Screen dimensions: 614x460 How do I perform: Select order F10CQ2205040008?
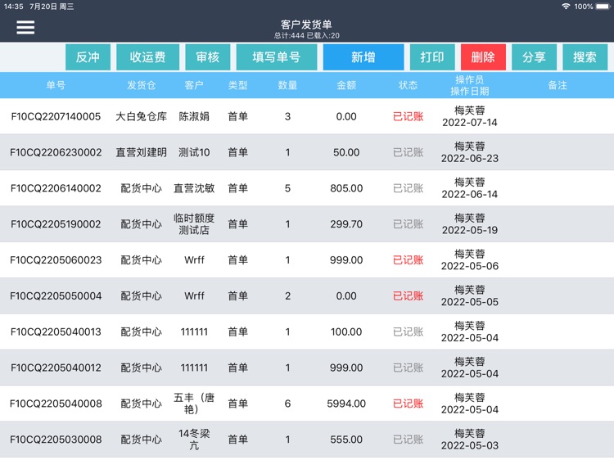[56, 404]
